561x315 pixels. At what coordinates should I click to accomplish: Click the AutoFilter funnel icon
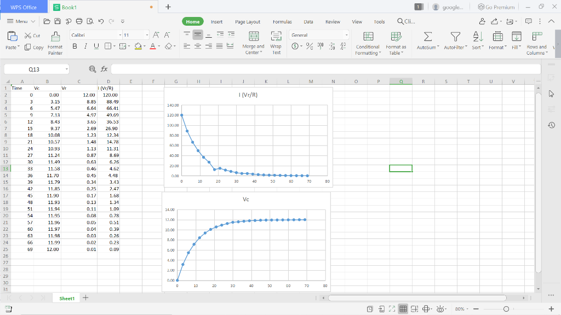[455, 37]
